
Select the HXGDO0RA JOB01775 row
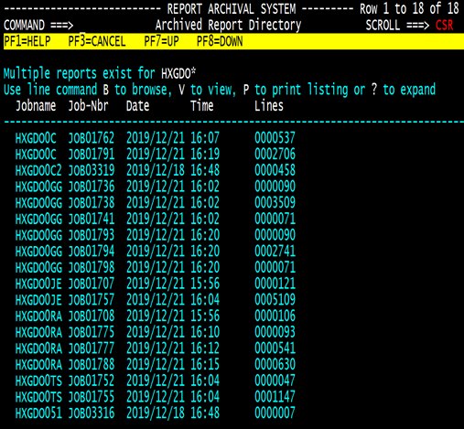pos(156,332)
